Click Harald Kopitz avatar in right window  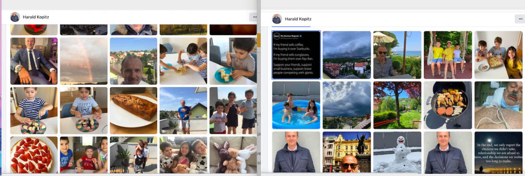click(276, 19)
